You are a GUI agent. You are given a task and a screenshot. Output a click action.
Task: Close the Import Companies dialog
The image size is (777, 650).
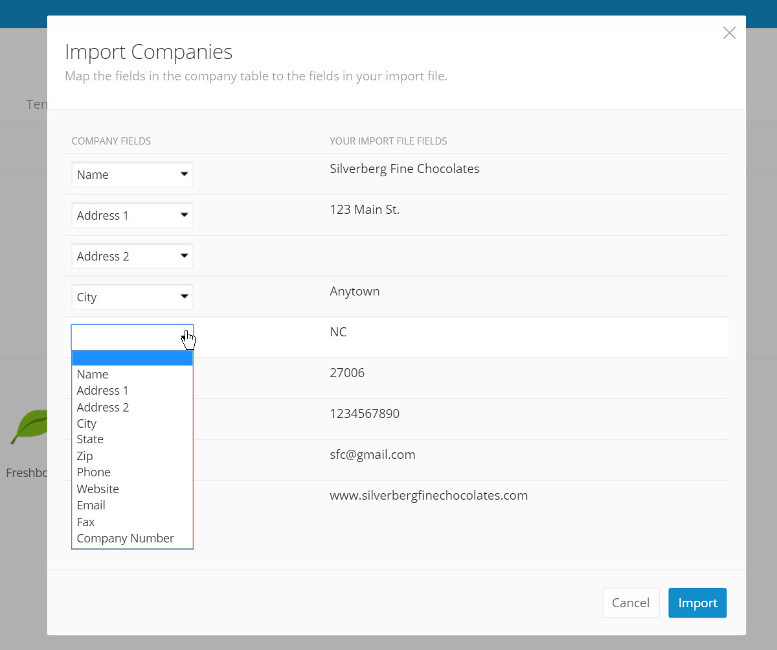tap(729, 33)
